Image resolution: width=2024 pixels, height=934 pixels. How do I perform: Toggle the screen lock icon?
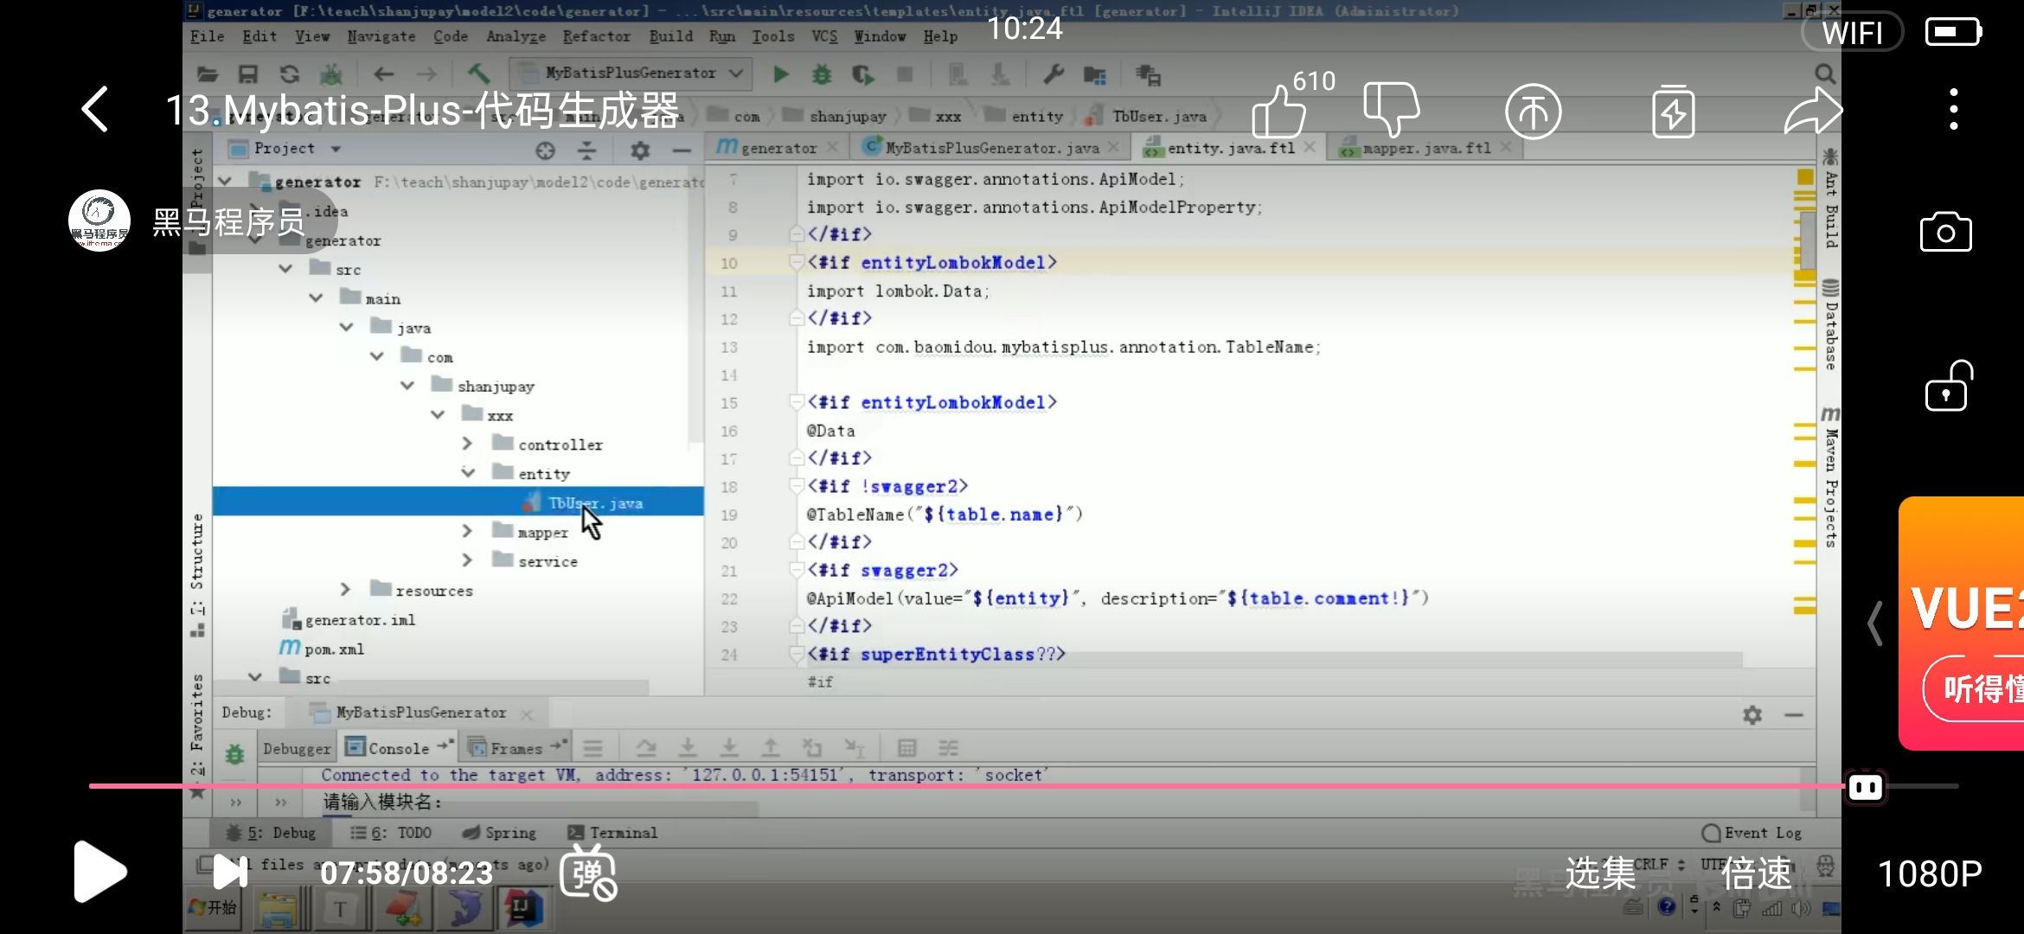(x=1948, y=386)
